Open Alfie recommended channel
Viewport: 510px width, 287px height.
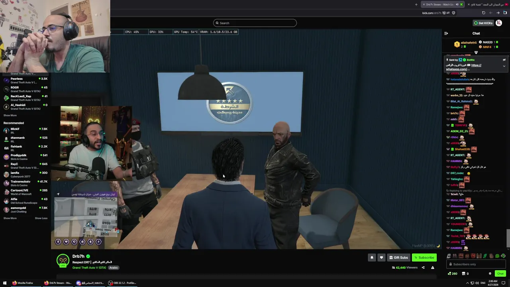[x=25, y=201]
